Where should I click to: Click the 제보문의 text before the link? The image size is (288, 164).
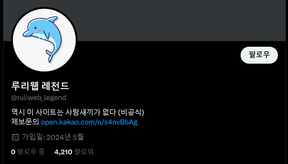pyautogui.click(x=25, y=122)
